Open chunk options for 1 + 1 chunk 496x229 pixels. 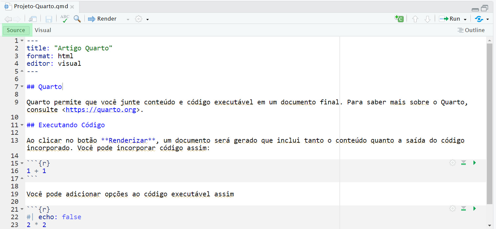coord(453,163)
